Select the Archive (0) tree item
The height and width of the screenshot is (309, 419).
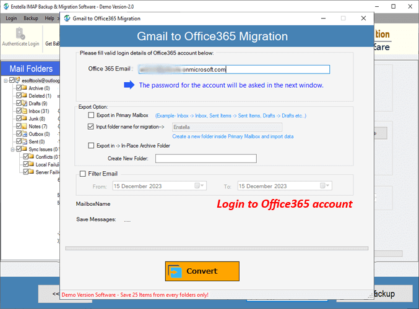[39, 88]
